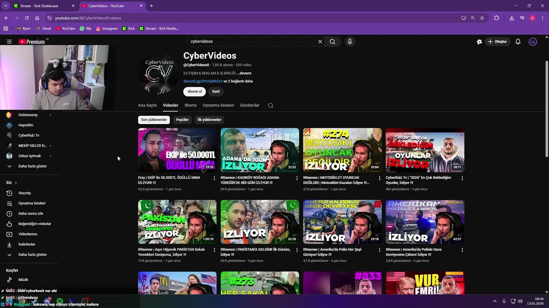
Task: Open options menu for PAKİSTAN Sokak Yemekleri video
Action: click(x=214, y=250)
